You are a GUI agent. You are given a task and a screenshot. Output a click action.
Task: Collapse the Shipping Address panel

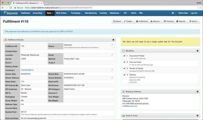point(197,91)
